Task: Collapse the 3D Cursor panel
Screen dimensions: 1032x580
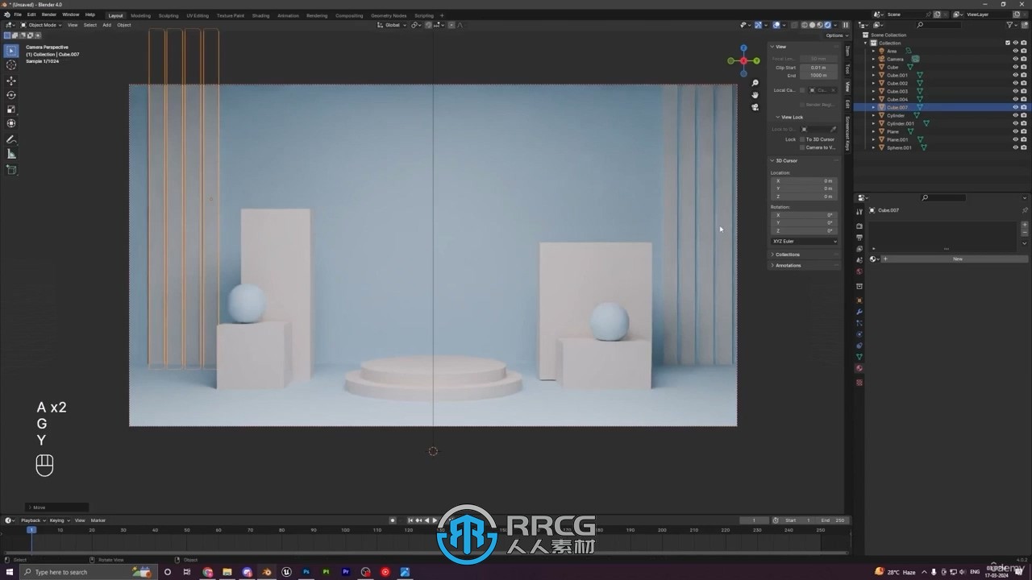Action: 786,160
